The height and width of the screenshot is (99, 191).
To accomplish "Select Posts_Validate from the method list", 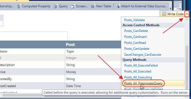I will coord(135,20).
